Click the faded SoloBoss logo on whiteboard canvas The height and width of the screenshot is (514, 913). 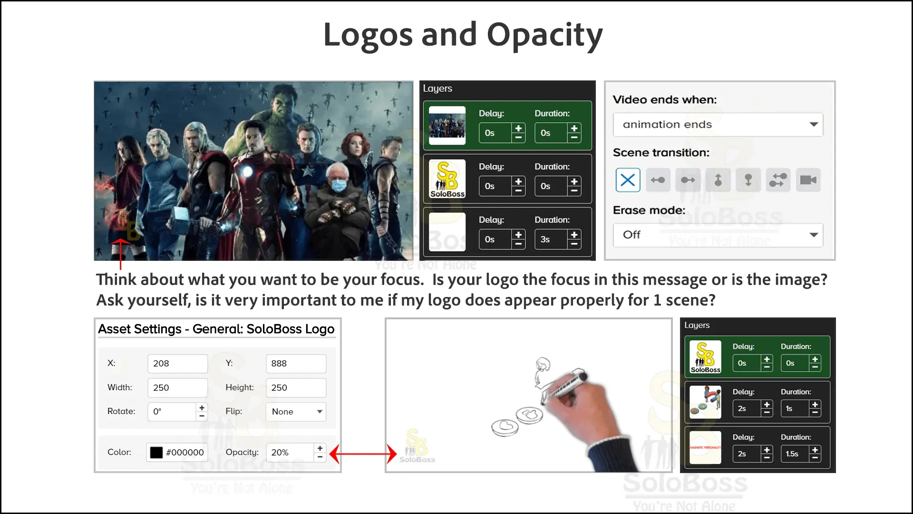point(417,445)
